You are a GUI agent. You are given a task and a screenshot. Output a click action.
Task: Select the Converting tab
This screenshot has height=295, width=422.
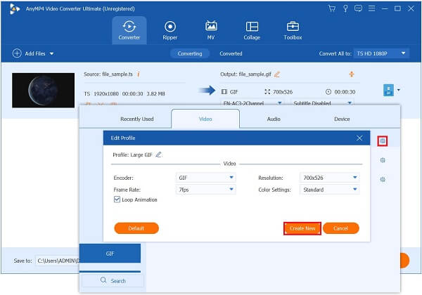tap(190, 53)
